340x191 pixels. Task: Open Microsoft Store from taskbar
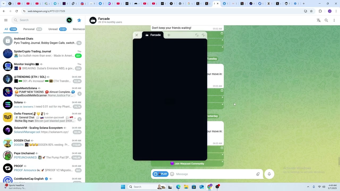point(194,187)
